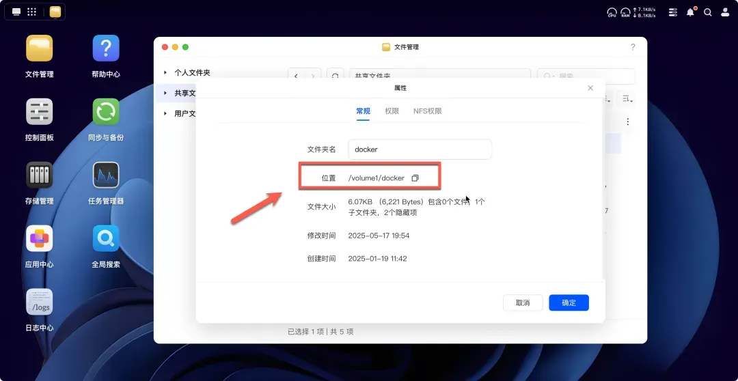Click the 属性 dialog title
The height and width of the screenshot is (381, 738).
[400, 88]
